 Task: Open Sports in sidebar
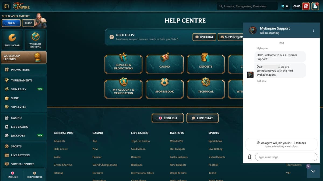click(x=24, y=146)
